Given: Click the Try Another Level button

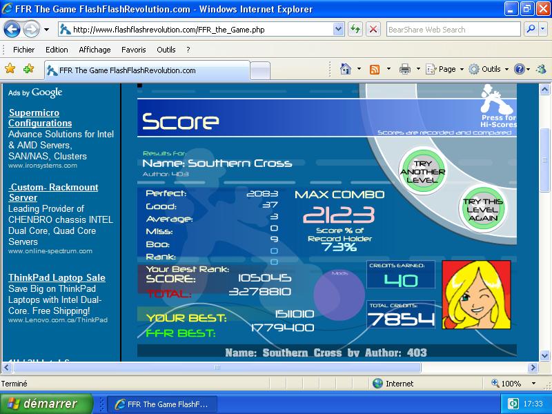Looking at the screenshot, I should [x=422, y=171].
